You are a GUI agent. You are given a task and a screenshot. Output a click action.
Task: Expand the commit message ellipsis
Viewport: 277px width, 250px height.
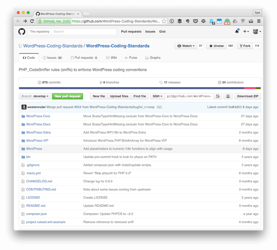159,107
